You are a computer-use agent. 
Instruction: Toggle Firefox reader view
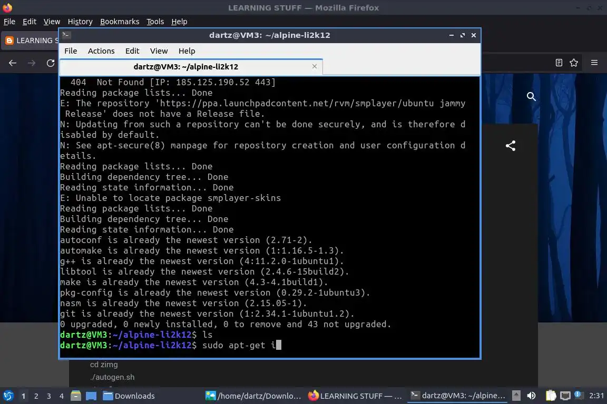(559, 63)
